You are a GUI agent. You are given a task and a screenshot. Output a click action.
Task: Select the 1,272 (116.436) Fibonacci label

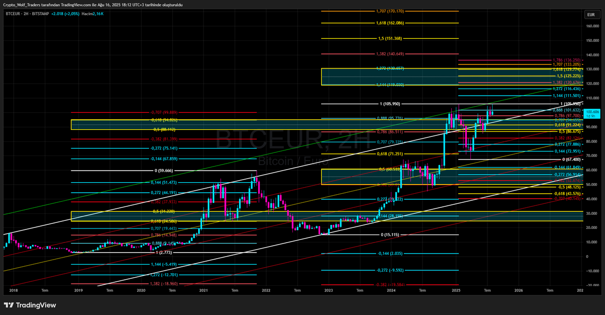tap(568, 89)
